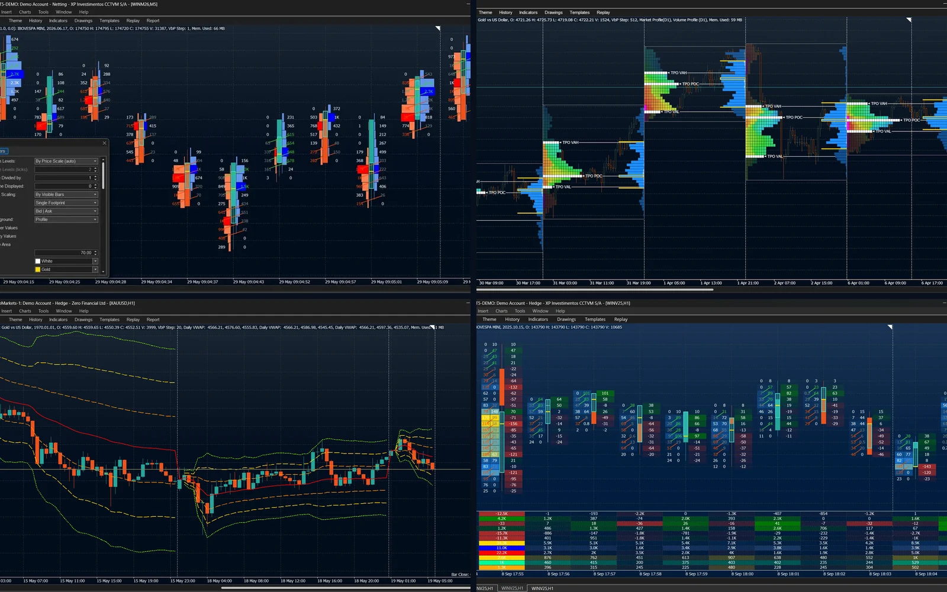Open Window menu in WINV25,H1 window
This screenshot has width=947, height=592.
click(540, 311)
